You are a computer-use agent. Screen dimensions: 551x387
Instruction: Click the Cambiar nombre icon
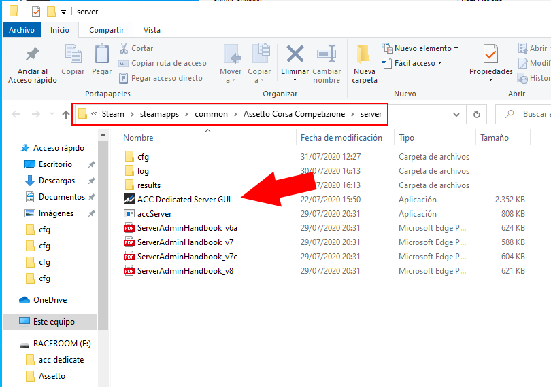click(327, 56)
